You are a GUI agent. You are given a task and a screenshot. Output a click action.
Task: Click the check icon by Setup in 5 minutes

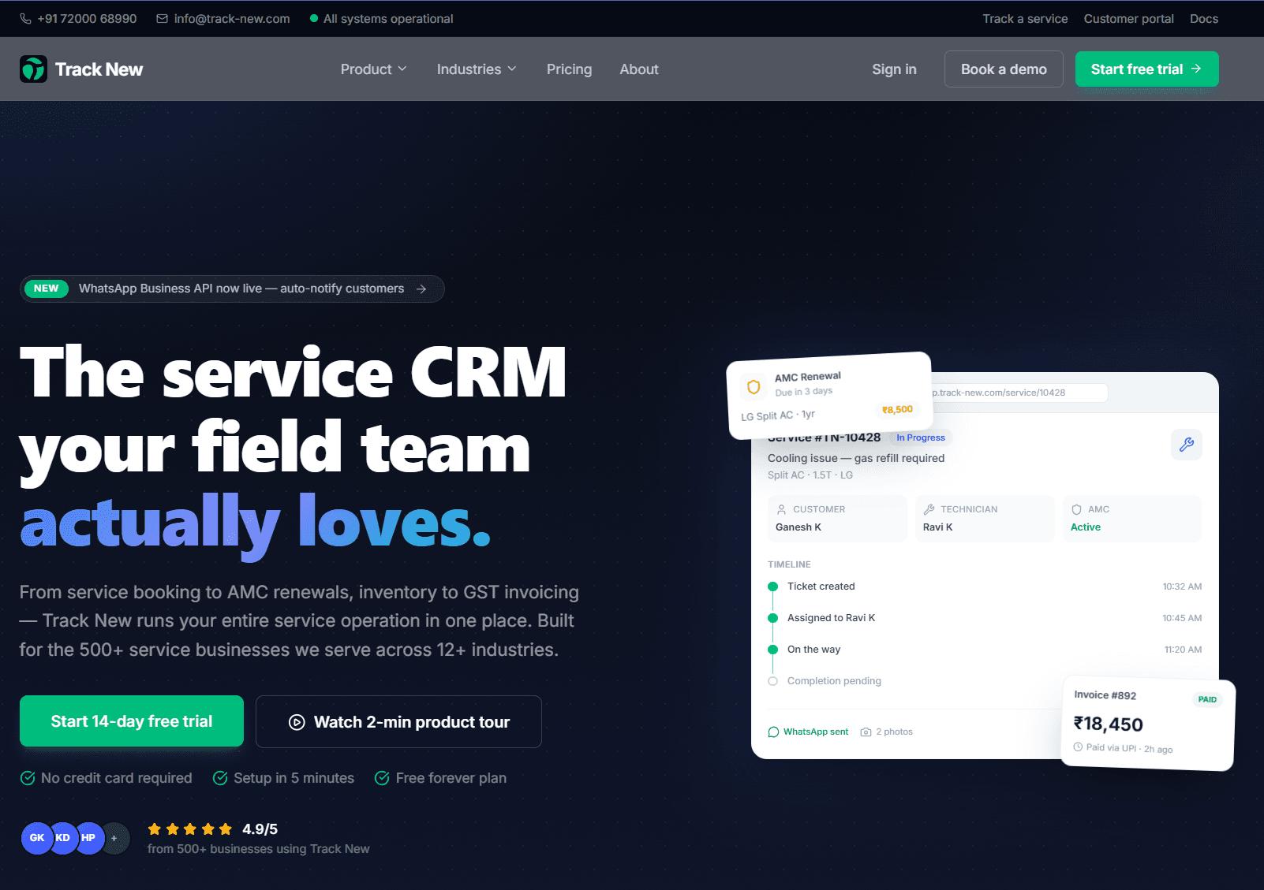220,778
